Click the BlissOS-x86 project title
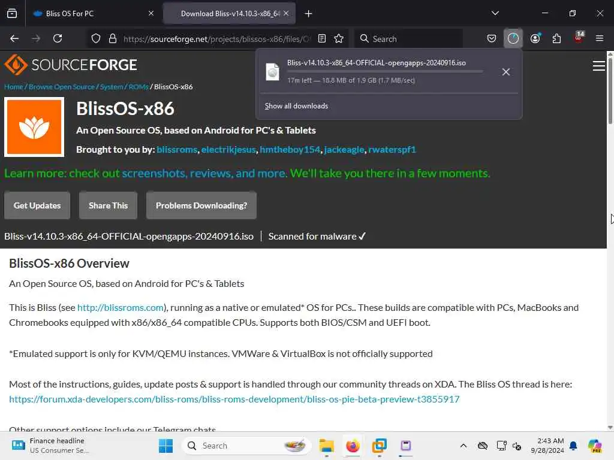This screenshot has width=614, height=460. coord(125,109)
